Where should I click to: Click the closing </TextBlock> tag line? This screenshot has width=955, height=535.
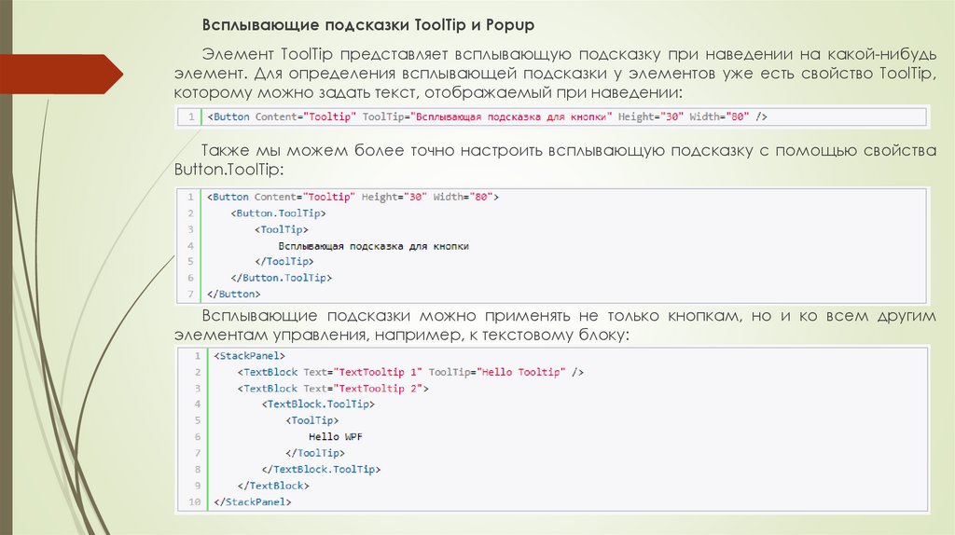(x=272, y=486)
